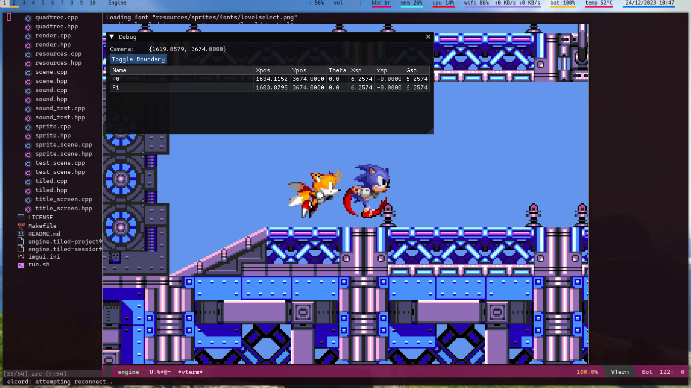Click the C++ icon beside tiled.cpp
The image size is (691, 388).
pos(28,181)
